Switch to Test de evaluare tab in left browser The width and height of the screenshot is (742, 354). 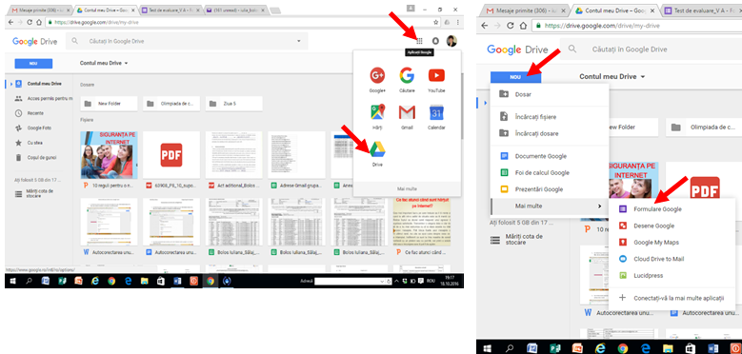[x=170, y=10]
